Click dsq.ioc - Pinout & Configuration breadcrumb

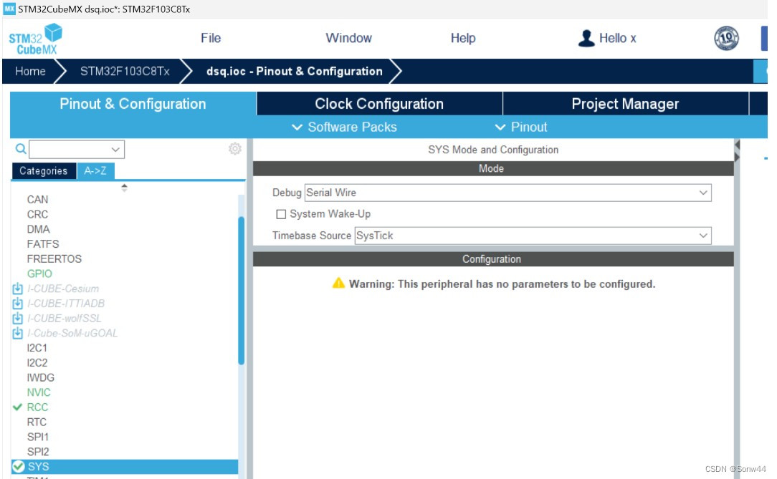tap(295, 72)
